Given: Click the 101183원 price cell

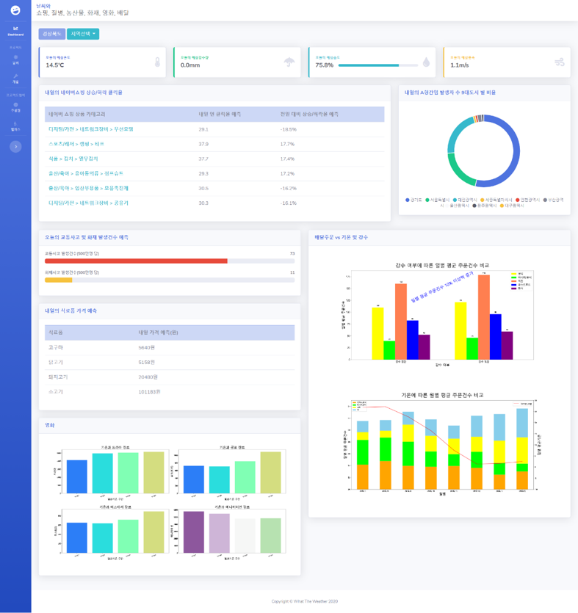Looking at the screenshot, I should 149,391.
